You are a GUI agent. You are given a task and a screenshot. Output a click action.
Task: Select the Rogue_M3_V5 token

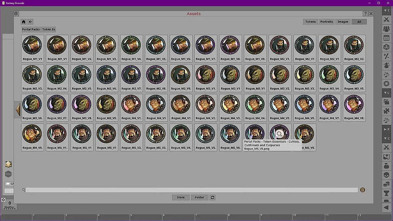click(354, 78)
